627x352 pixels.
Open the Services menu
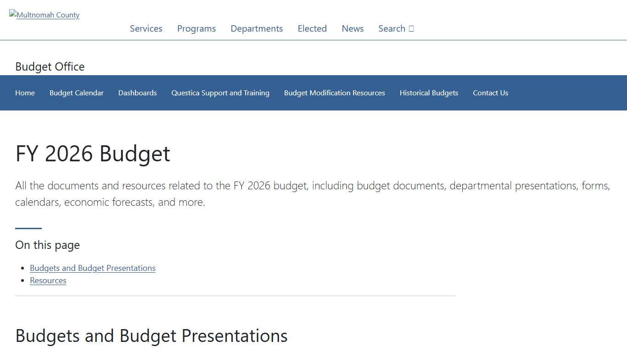click(x=146, y=28)
